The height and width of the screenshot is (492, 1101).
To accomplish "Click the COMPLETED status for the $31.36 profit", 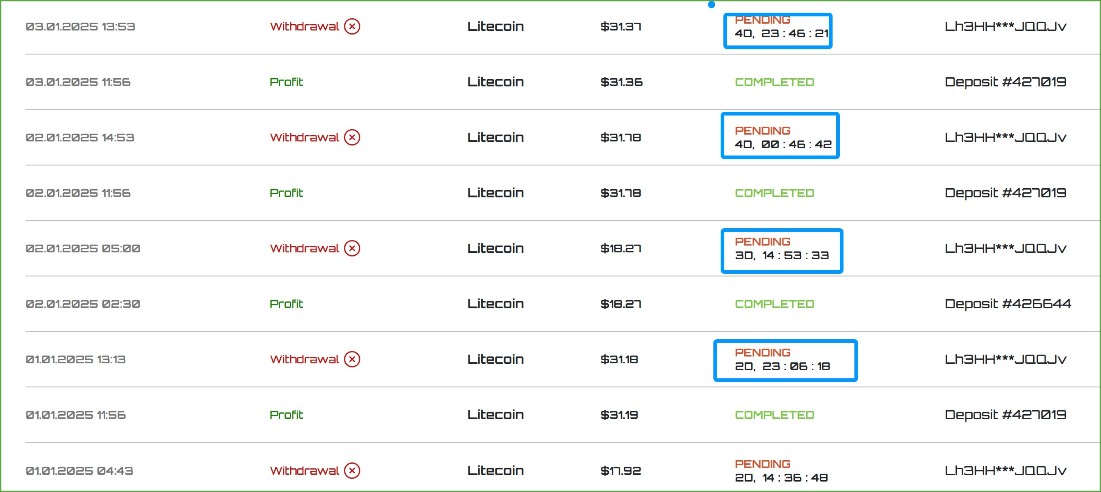I will (774, 82).
